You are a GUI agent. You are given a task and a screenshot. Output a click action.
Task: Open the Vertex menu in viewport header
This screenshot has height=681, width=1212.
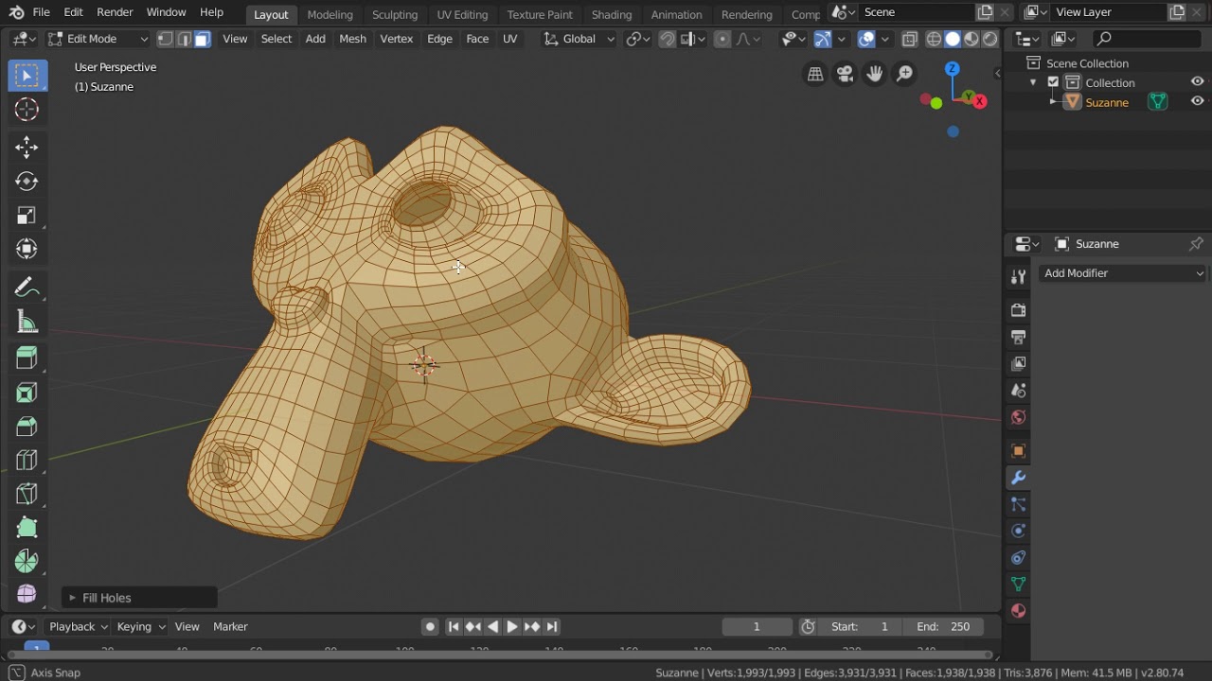point(396,39)
